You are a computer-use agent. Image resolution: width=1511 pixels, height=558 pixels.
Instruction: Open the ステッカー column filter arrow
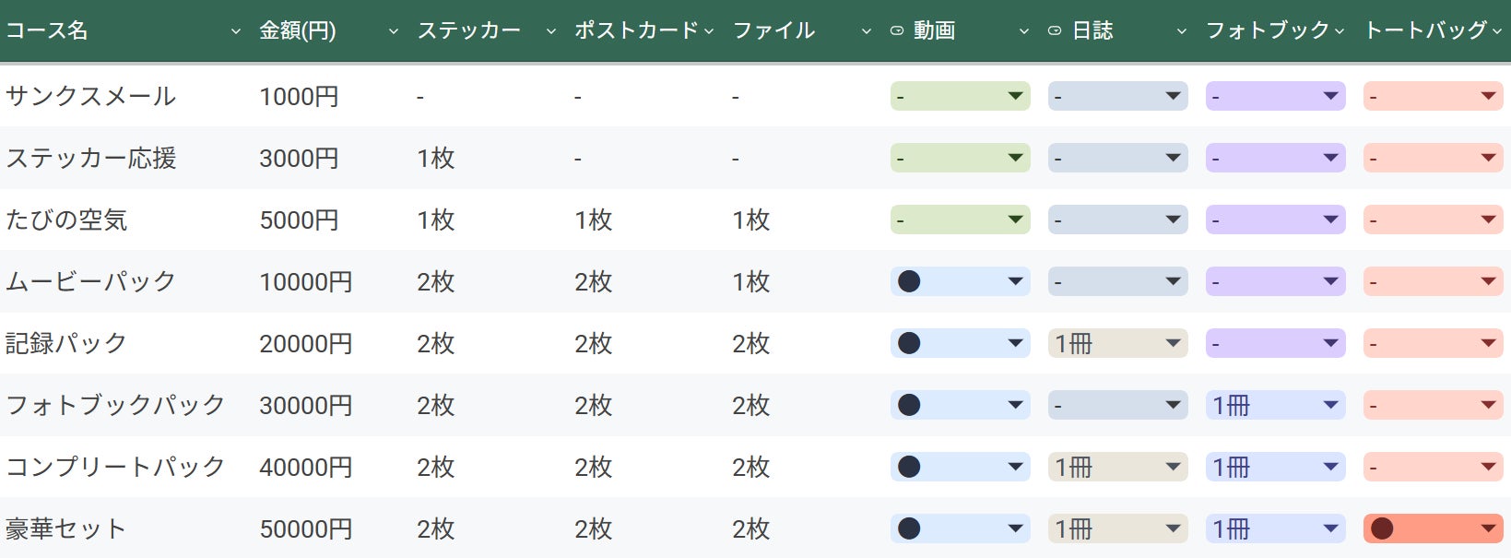(551, 31)
